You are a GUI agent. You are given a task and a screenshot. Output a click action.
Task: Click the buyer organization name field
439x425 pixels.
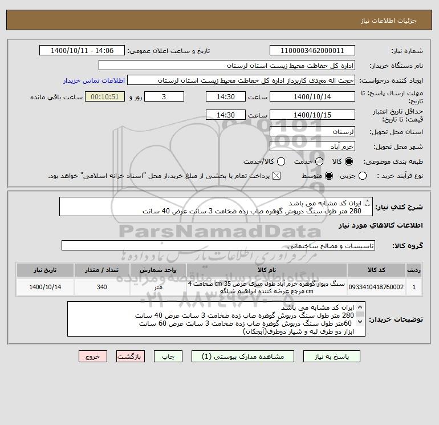pyautogui.click(x=227, y=65)
